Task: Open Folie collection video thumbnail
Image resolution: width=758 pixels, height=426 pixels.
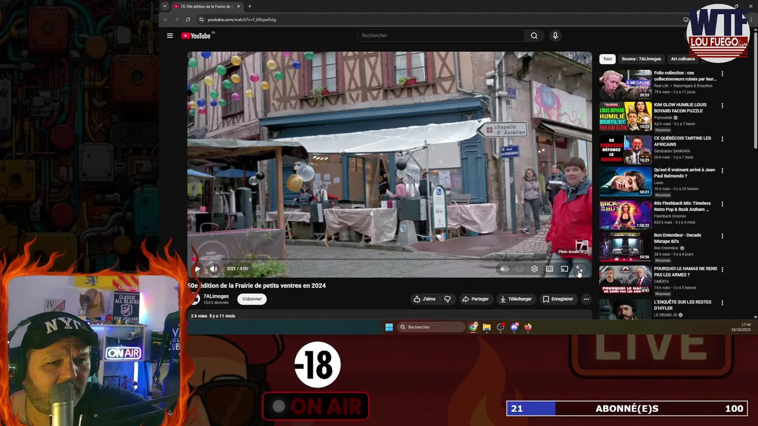Action: coord(625,84)
